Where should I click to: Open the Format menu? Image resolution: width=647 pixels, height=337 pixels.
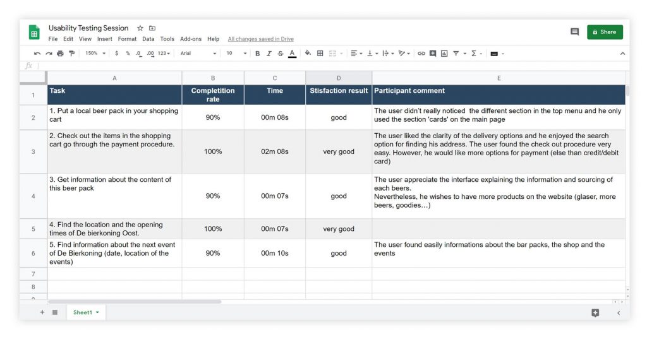coord(127,39)
